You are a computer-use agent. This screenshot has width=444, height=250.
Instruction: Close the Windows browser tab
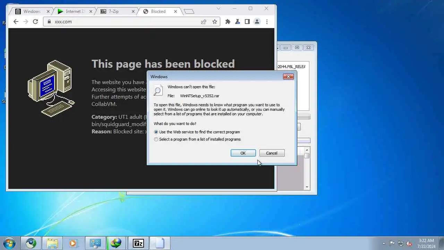[x=48, y=11]
